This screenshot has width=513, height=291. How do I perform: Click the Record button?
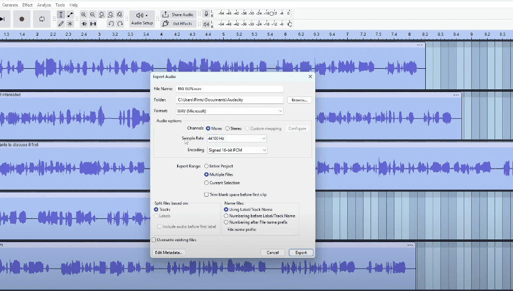(22, 19)
